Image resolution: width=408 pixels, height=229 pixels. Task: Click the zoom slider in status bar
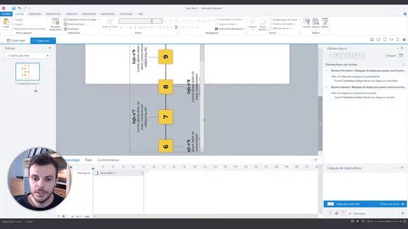388,221
